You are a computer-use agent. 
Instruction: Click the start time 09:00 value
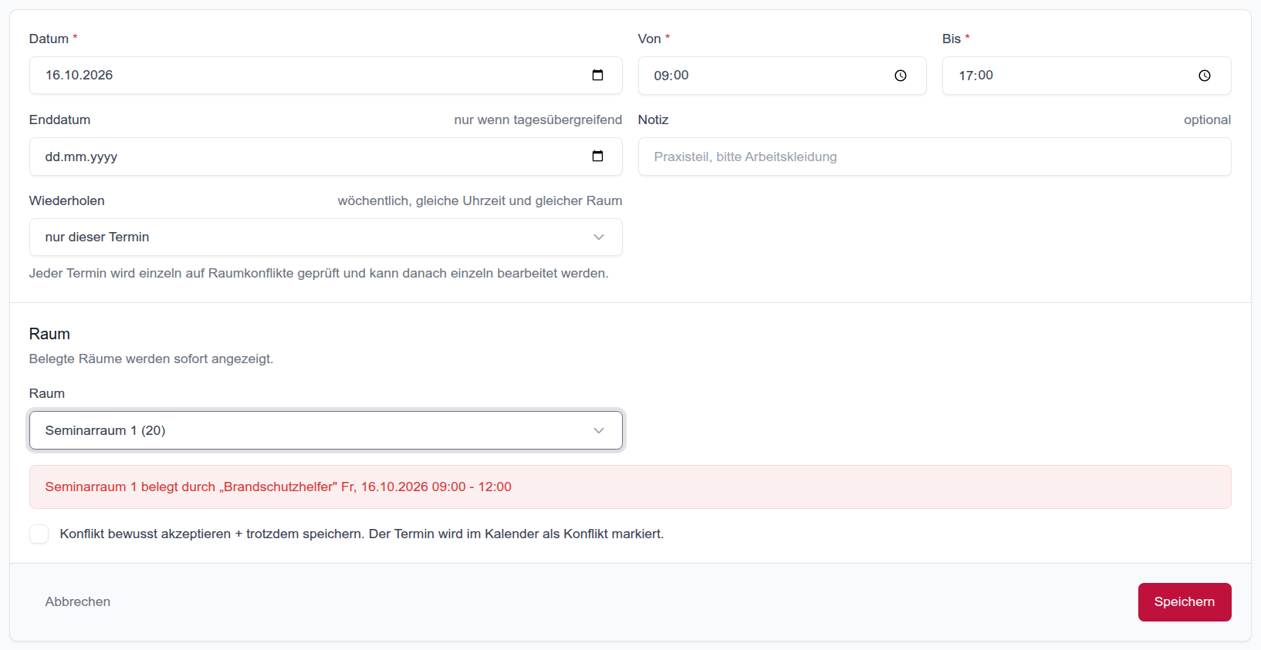coord(671,76)
